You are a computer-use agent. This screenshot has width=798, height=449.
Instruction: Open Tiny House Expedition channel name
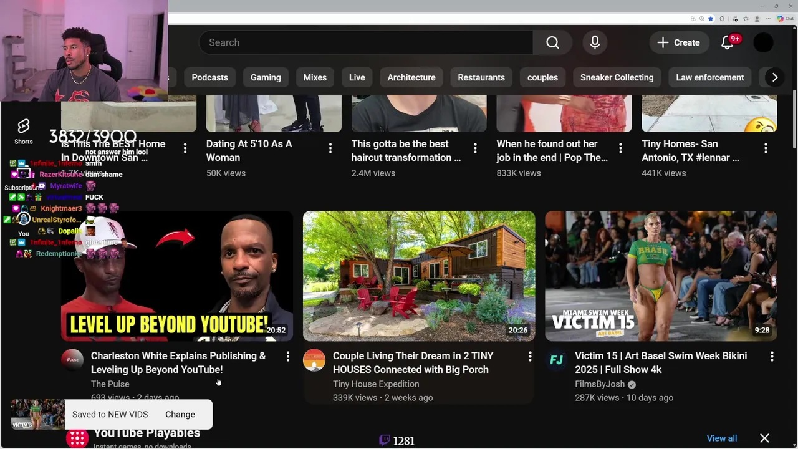pyautogui.click(x=376, y=384)
